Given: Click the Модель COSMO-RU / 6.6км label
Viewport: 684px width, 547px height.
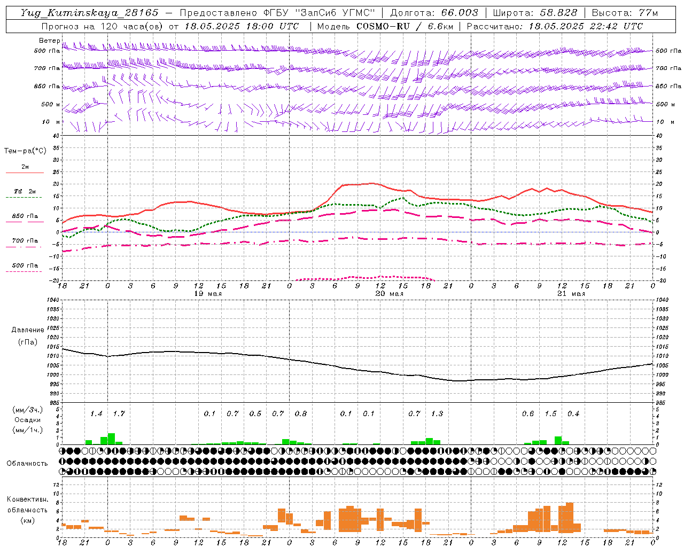Looking at the screenshot, I should point(385,26).
